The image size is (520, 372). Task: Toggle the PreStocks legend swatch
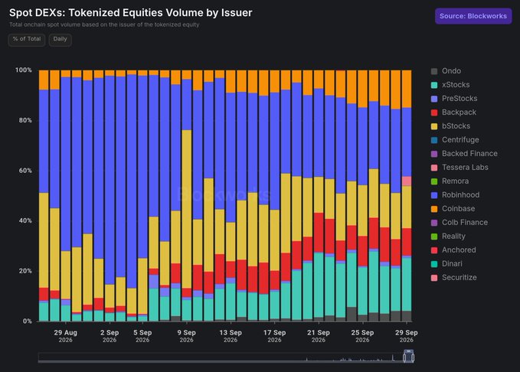tap(434, 99)
